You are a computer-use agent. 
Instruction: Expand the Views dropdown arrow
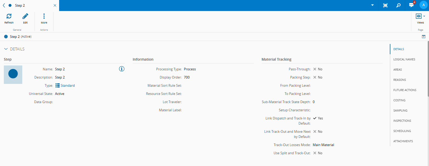click(x=424, y=16)
